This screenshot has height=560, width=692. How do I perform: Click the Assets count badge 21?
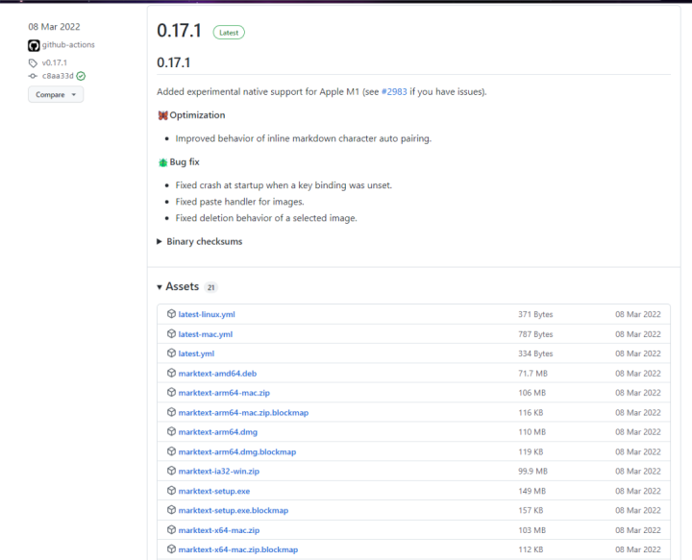click(x=210, y=287)
